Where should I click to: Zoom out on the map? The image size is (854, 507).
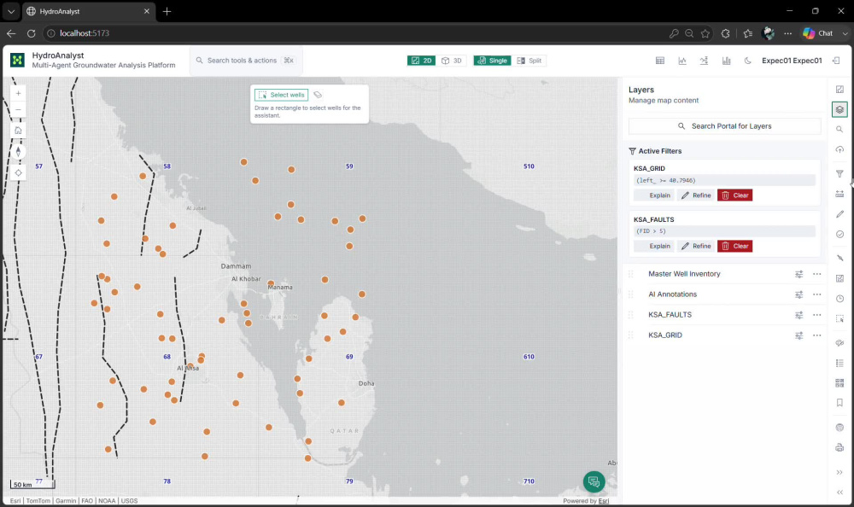[18, 109]
